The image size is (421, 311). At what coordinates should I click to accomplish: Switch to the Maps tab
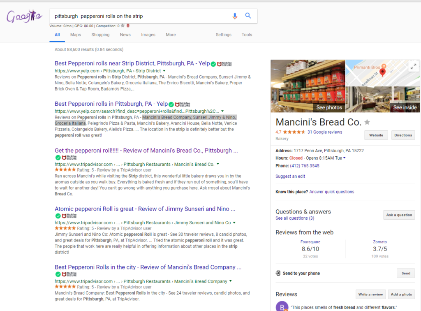76,35
